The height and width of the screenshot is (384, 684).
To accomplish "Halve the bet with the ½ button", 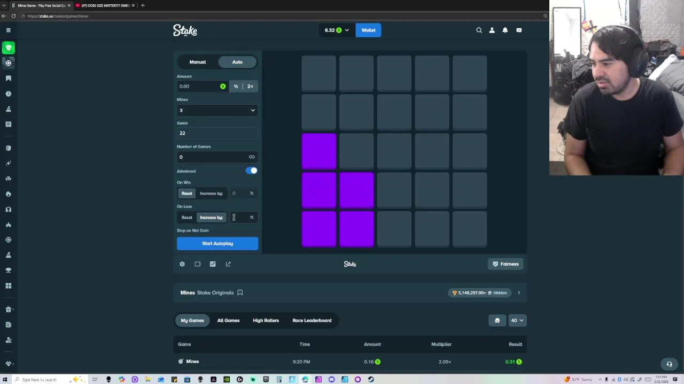I will [236, 86].
